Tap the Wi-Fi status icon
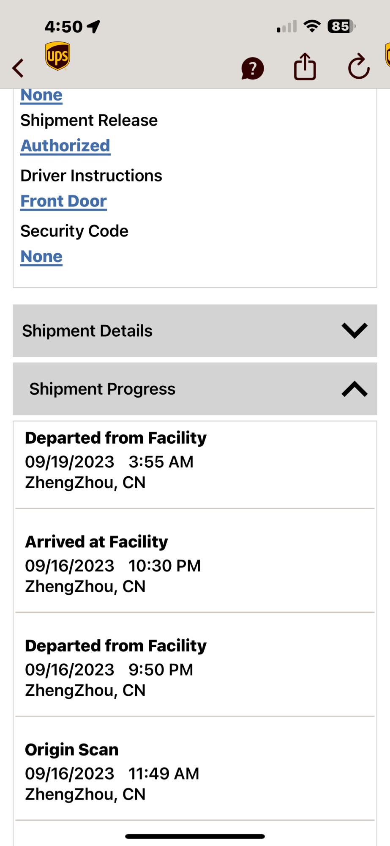The height and width of the screenshot is (846, 390). (x=312, y=27)
